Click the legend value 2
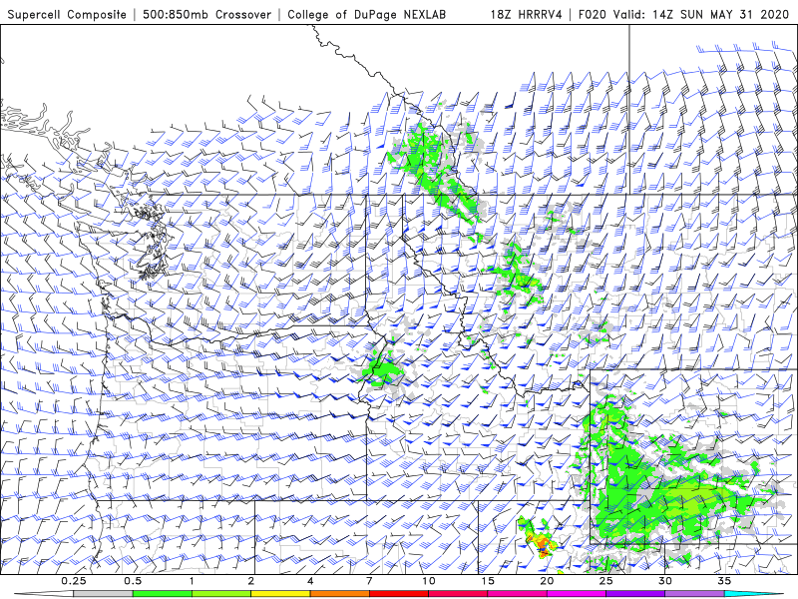The height and width of the screenshot is (599, 798). coord(251,581)
